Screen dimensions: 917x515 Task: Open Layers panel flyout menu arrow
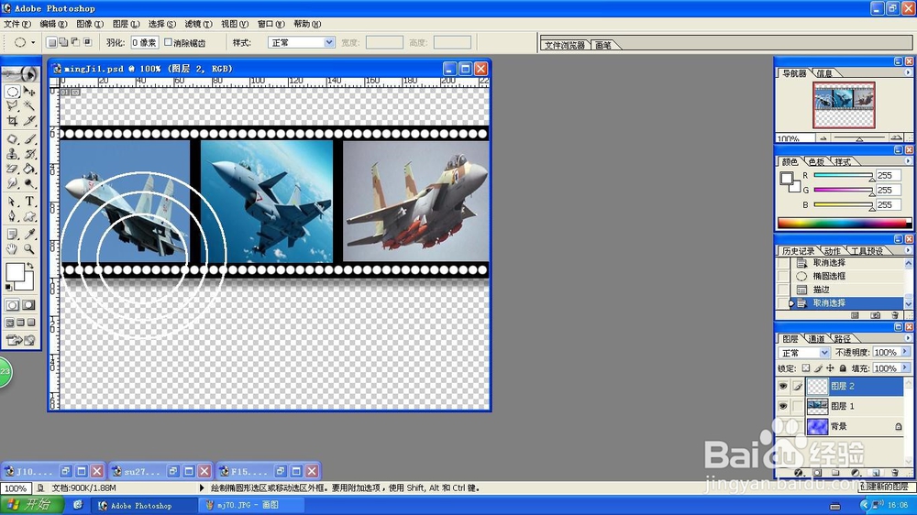908,338
